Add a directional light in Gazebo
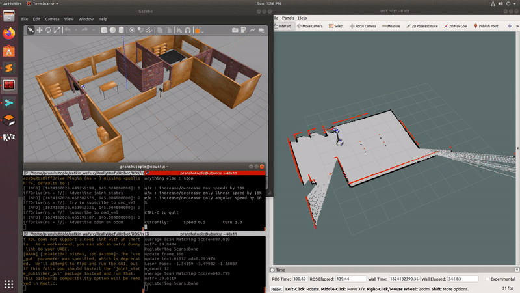 click(149, 30)
